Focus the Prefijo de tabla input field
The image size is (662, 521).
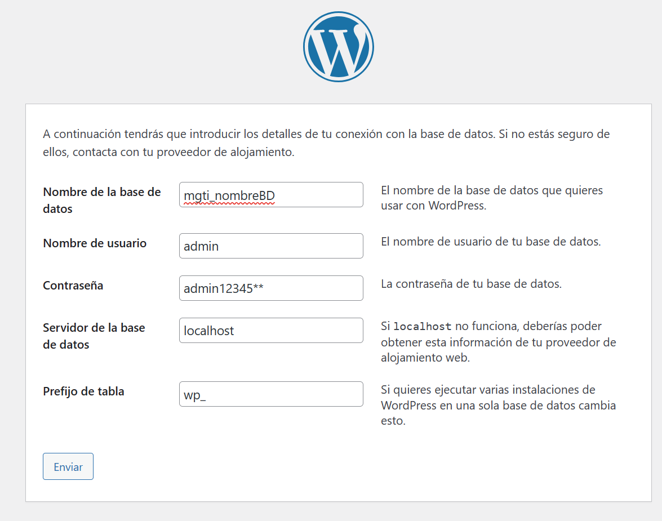pyautogui.click(x=271, y=394)
